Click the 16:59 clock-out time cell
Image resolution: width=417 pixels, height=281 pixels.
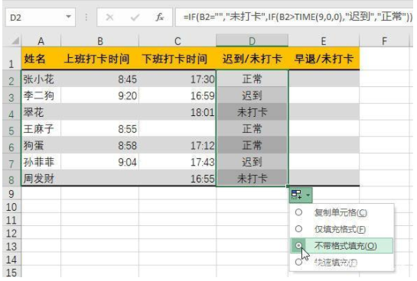point(178,95)
